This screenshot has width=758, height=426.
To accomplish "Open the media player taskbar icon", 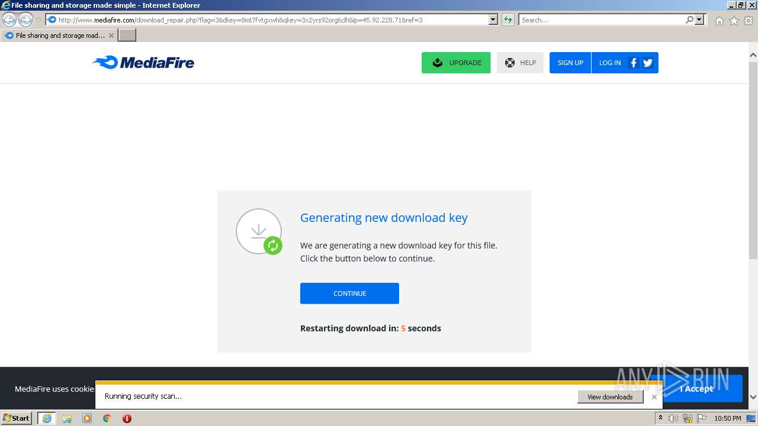I will pos(87,418).
